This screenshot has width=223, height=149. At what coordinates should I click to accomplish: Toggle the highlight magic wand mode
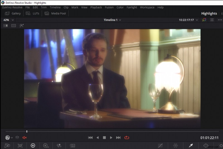(x=22, y=26)
